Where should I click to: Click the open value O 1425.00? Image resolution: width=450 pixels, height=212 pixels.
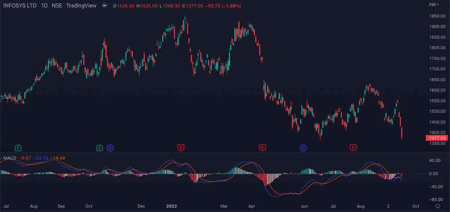(x=123, y=6)
